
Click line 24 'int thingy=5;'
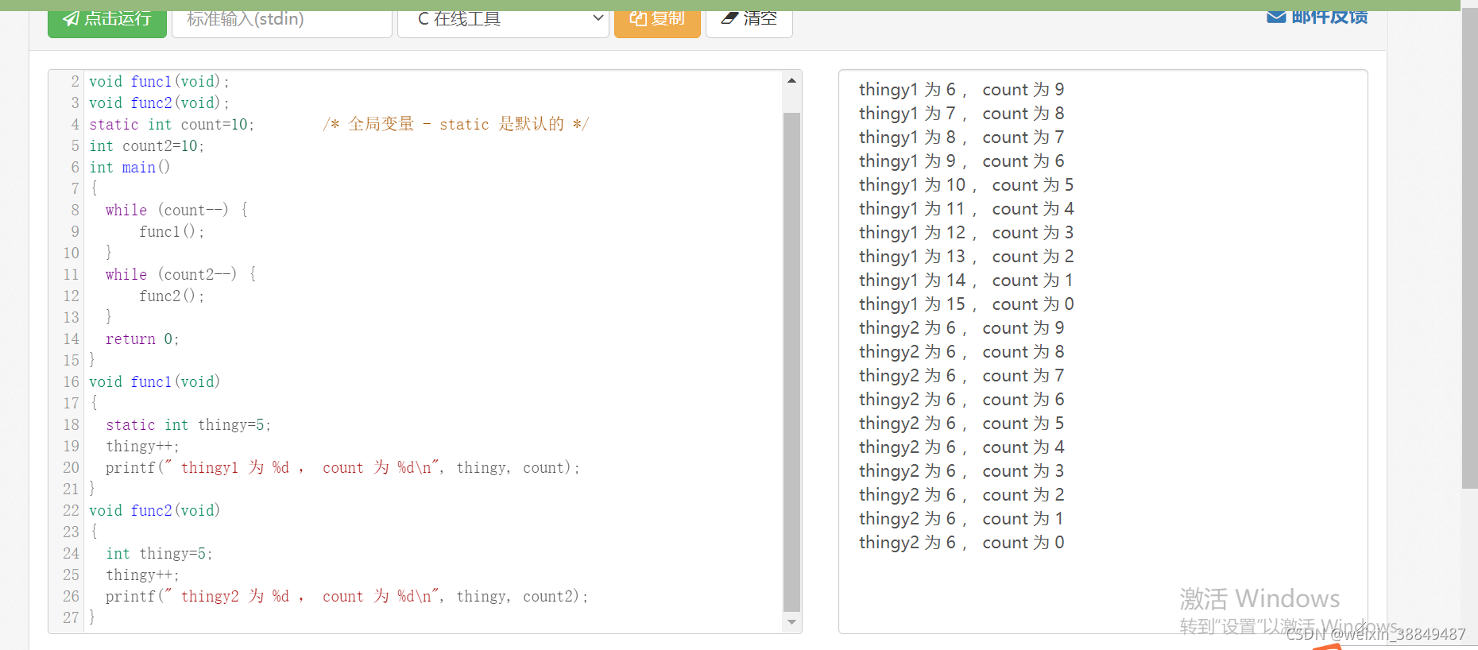click(159, 553)
